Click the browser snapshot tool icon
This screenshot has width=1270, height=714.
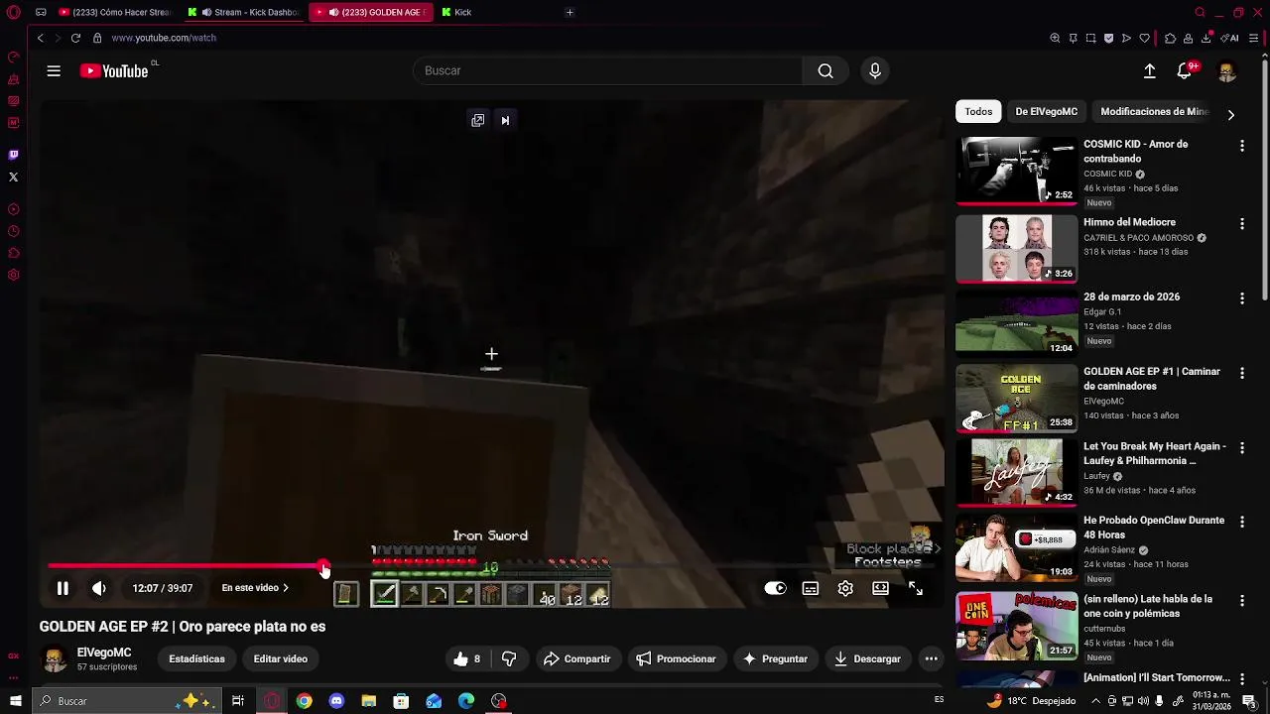click(1090, 38)
